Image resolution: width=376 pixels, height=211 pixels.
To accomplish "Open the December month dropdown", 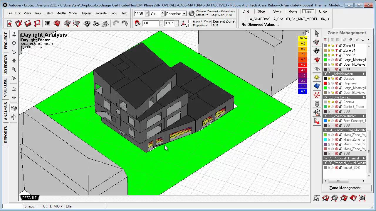I will 184,14.
